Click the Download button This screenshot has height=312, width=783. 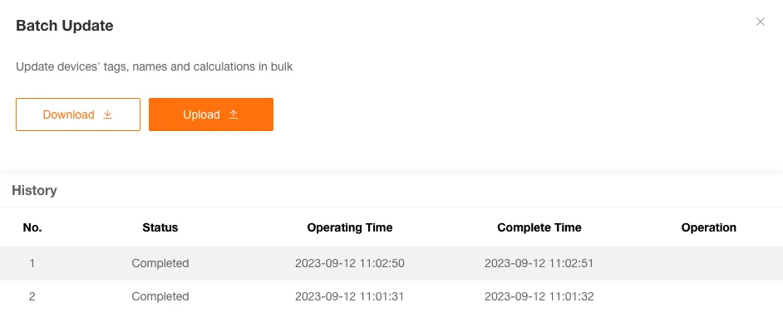click(78, 115)
